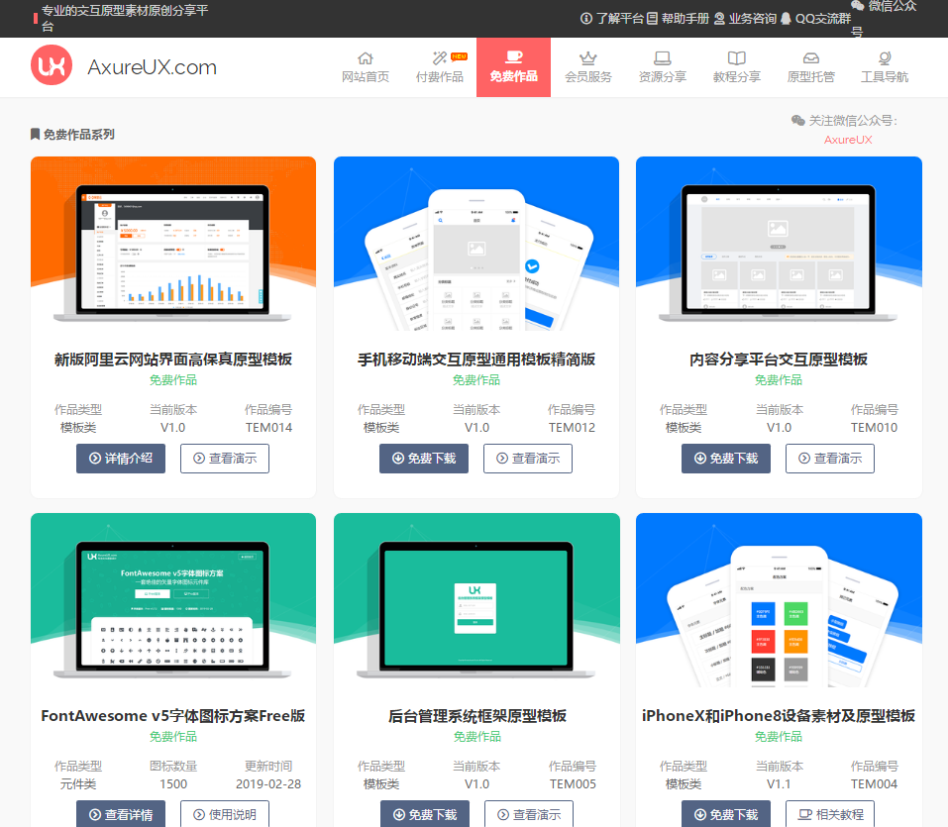Image resolution: width=948 pixels, height=827 pixels.
Task: Click 微信公众号 link in top bar
Action: [x=884, y=18]
